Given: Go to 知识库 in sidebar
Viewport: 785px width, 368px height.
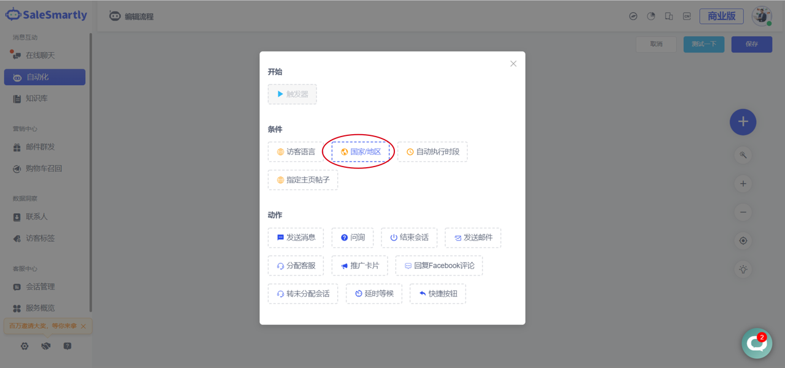Looking at the screenshot, I should [x=36, y=99].
